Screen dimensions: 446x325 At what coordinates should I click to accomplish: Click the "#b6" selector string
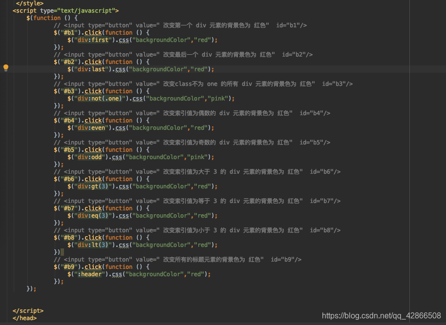(69, 179)
